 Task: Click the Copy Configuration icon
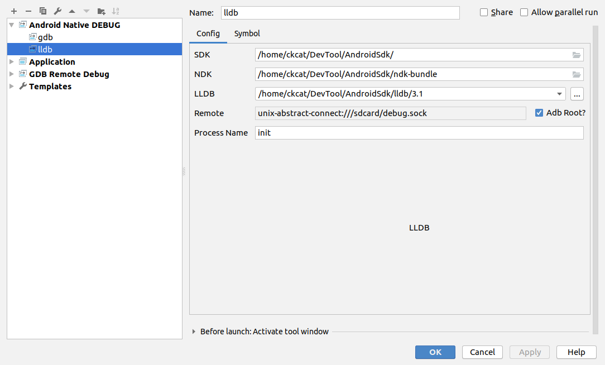43,11
